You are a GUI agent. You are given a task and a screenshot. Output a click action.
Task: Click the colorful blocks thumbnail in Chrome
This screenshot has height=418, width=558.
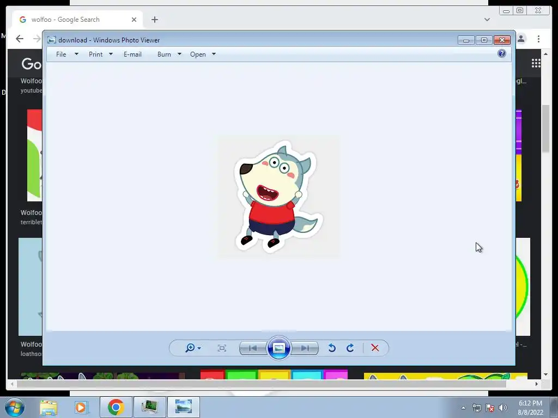[x=274, y=374]
